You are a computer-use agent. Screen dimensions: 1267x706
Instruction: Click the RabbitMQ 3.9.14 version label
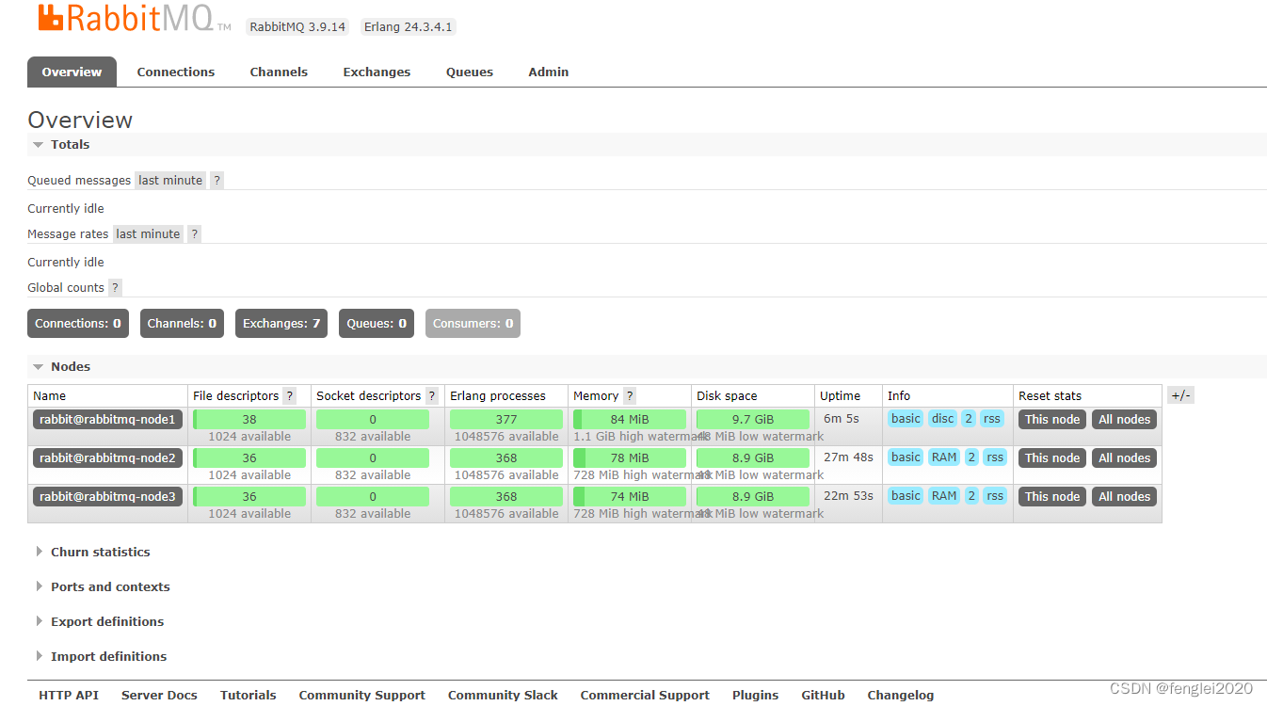click(297, 27)
